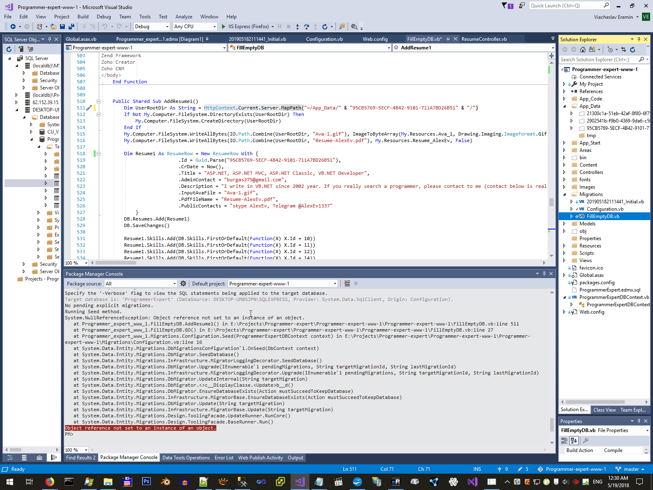Toggle auto-hide pin on SQL Server Object Explorer
The width and height of the screenshot is (653, 490).
coord(49,39)
